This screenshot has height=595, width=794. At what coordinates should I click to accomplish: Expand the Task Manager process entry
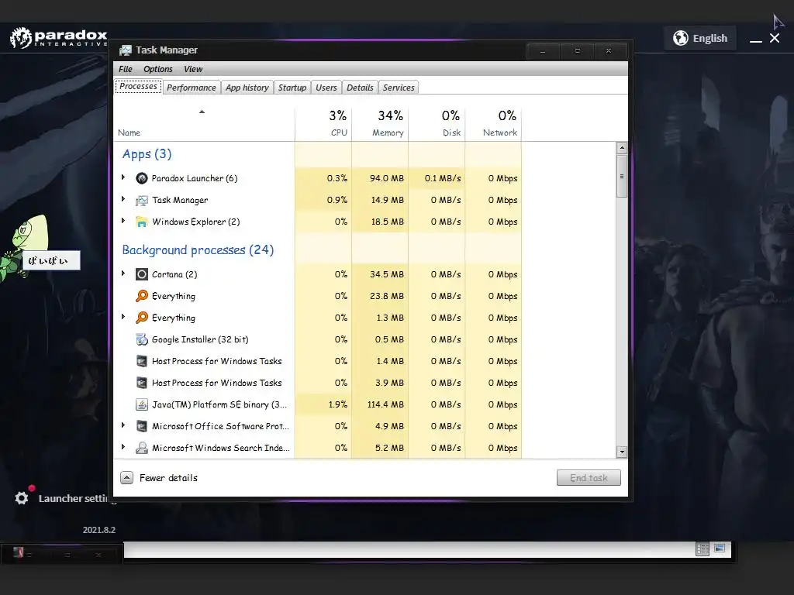tap(123, 199)
